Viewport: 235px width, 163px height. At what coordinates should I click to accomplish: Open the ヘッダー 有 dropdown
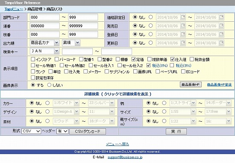[62, 131]
